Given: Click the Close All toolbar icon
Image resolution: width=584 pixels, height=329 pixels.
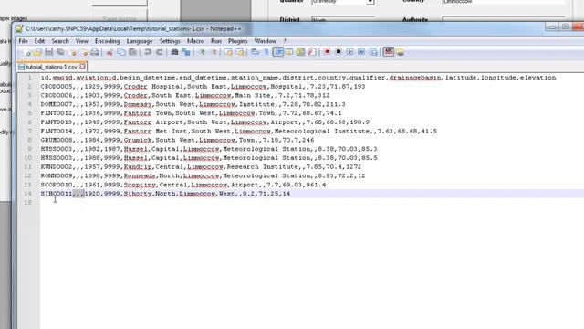Looking at the screenshot, I should [x=84, y=52].
